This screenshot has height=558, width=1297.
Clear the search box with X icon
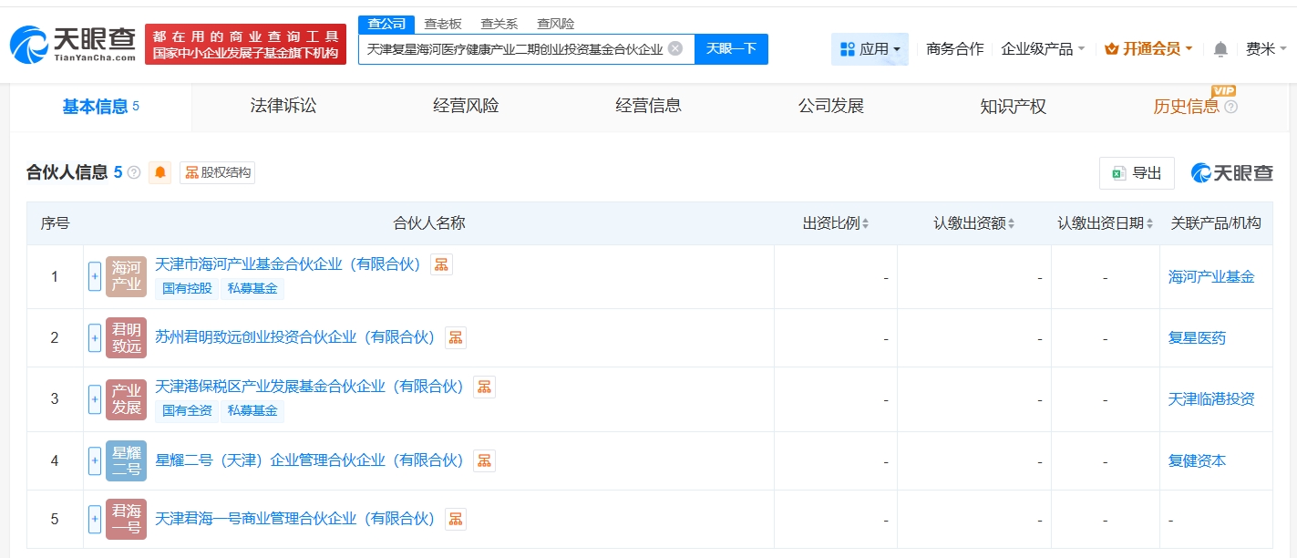[x=674, y=48]
